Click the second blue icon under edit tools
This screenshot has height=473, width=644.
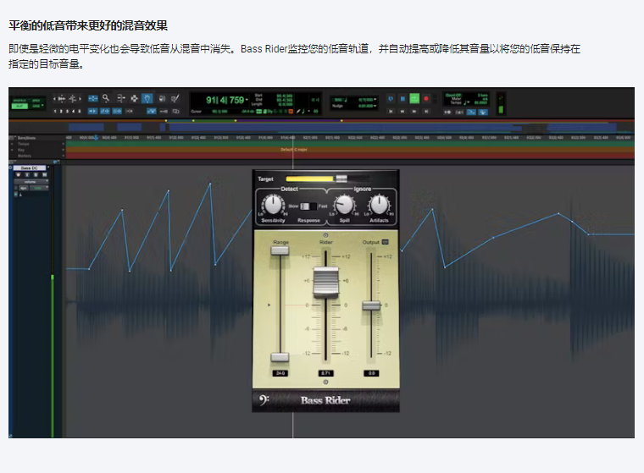105,111
